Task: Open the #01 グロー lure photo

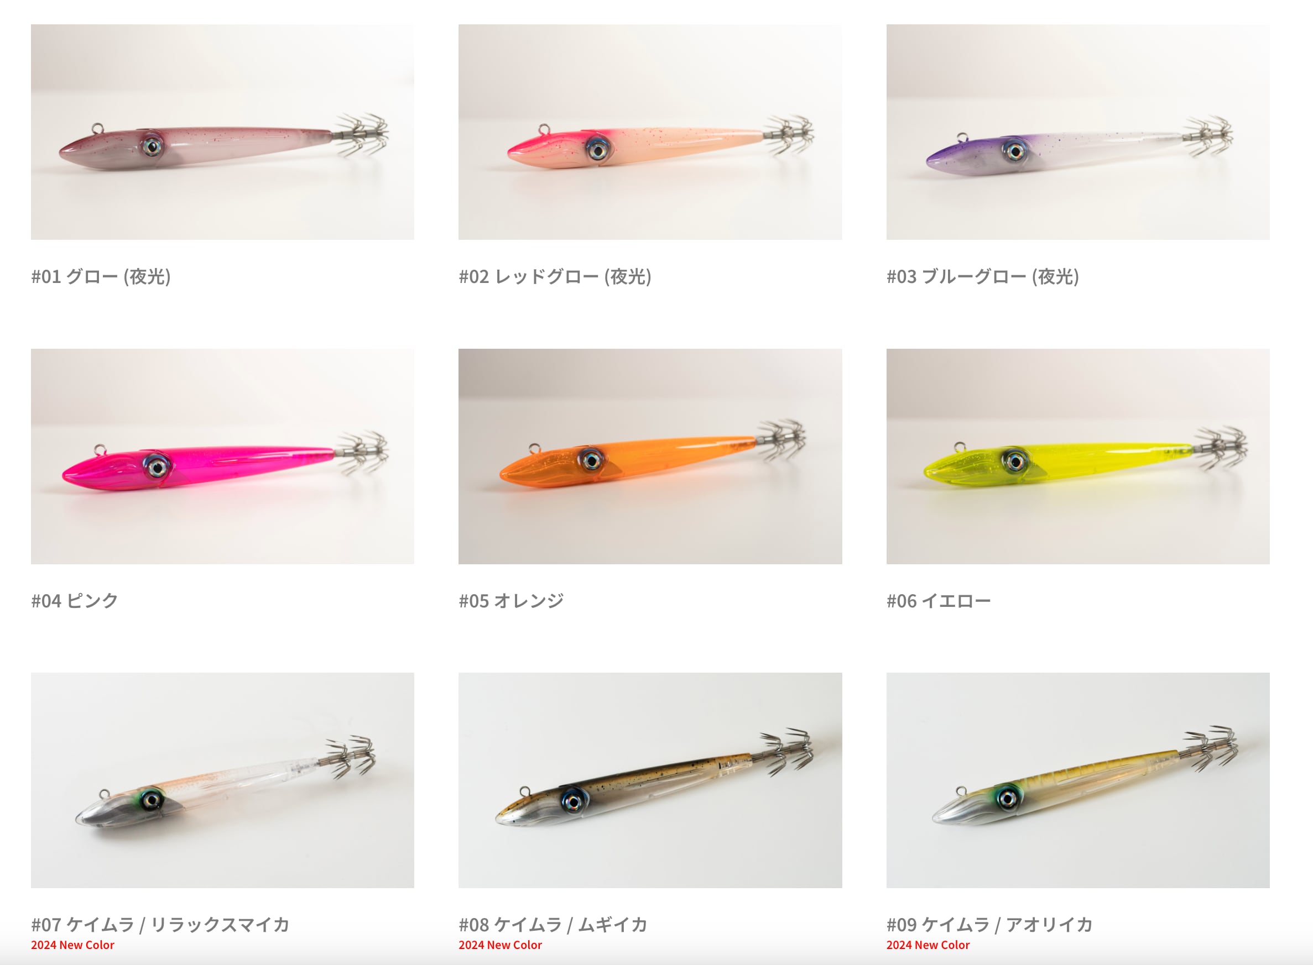Action: 222,132
